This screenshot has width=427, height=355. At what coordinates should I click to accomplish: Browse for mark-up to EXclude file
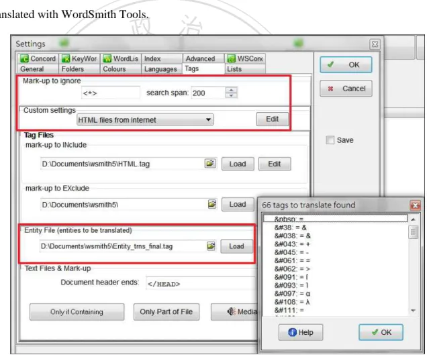(212, 204)
